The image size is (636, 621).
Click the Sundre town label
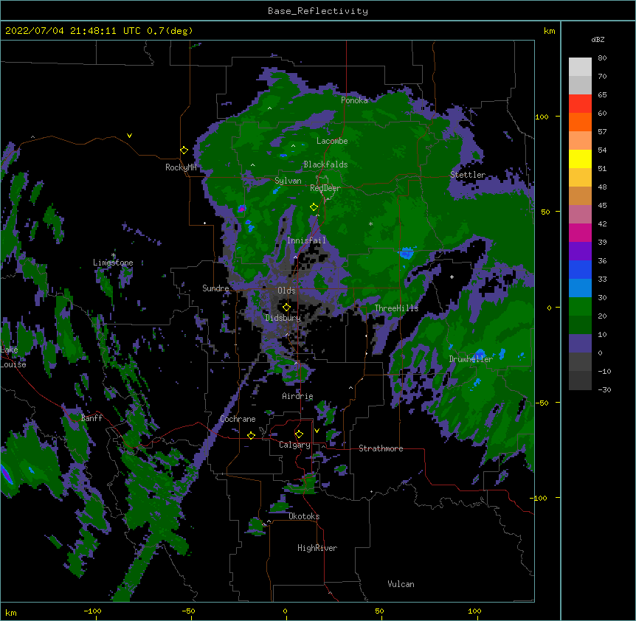click(x=215, y=288)
